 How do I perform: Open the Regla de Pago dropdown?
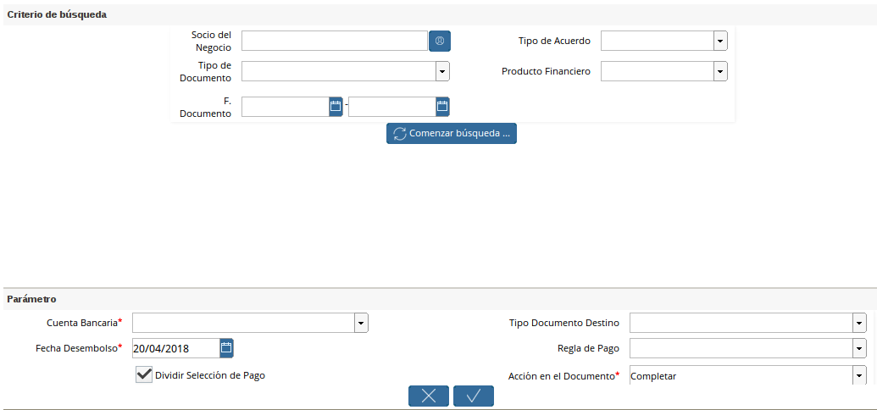(x=859, y=348)
